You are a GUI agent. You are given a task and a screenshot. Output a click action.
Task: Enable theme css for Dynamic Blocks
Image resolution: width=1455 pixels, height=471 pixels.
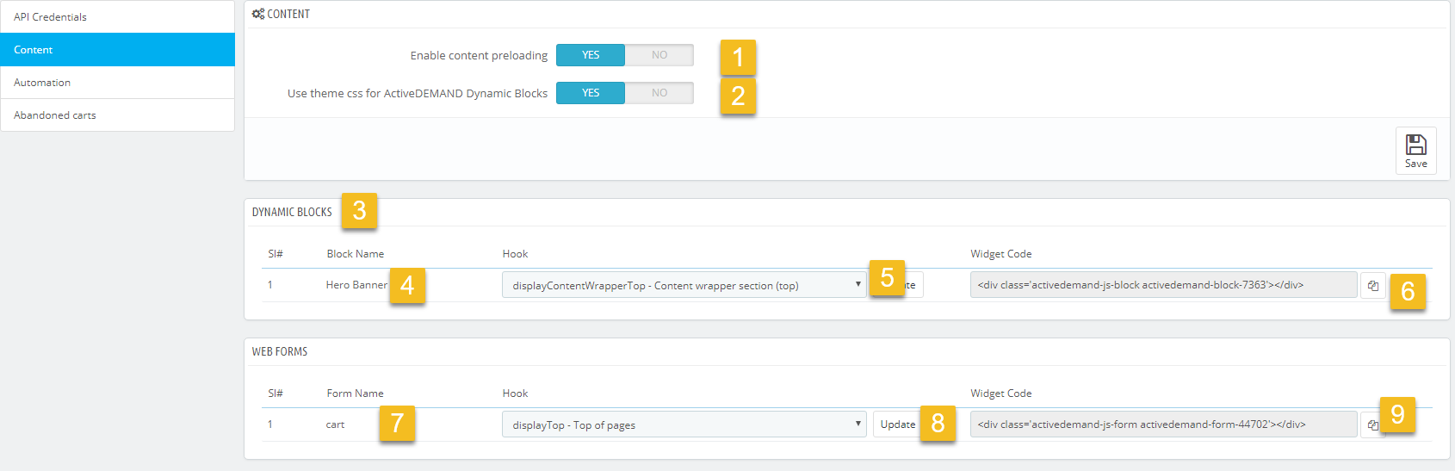point(591,93)
